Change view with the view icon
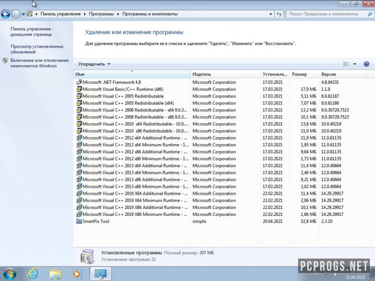This screenshot has width=375, height=281. 346,64
